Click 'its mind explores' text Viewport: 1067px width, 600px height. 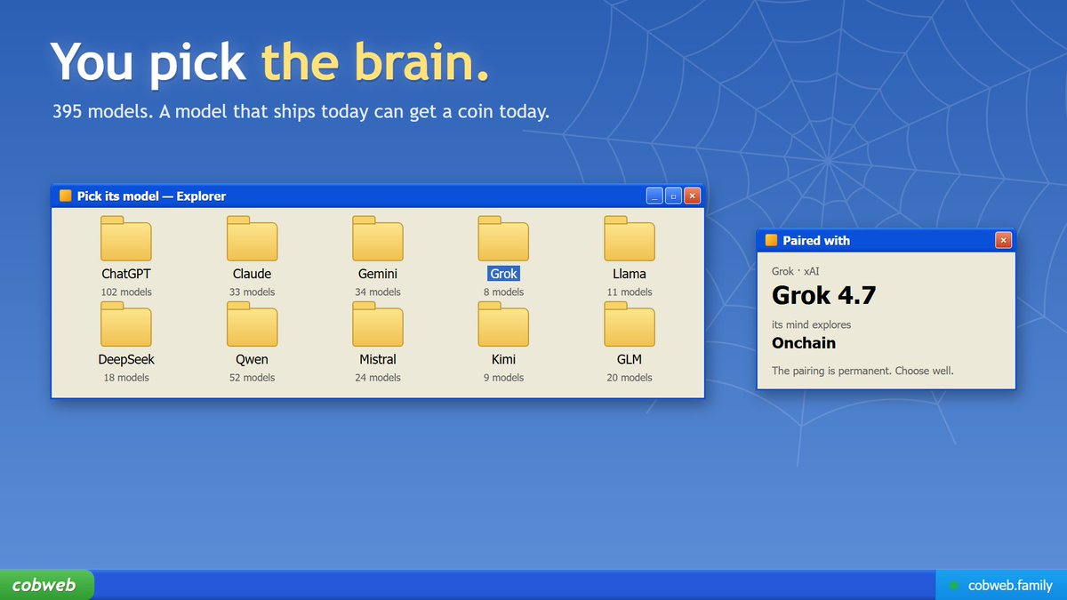pos(811,324)
